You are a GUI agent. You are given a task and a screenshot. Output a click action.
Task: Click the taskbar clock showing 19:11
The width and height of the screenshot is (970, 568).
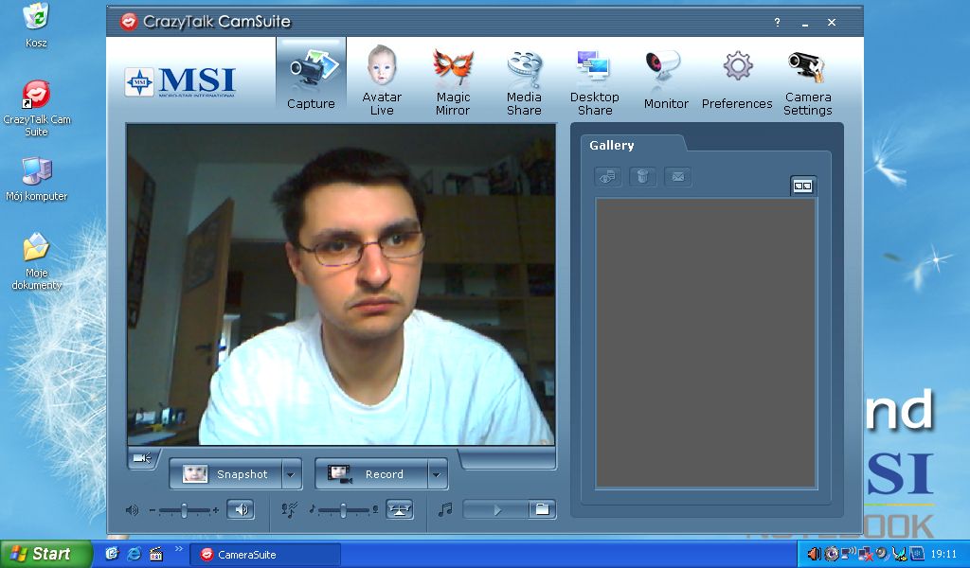click(943, 555)
